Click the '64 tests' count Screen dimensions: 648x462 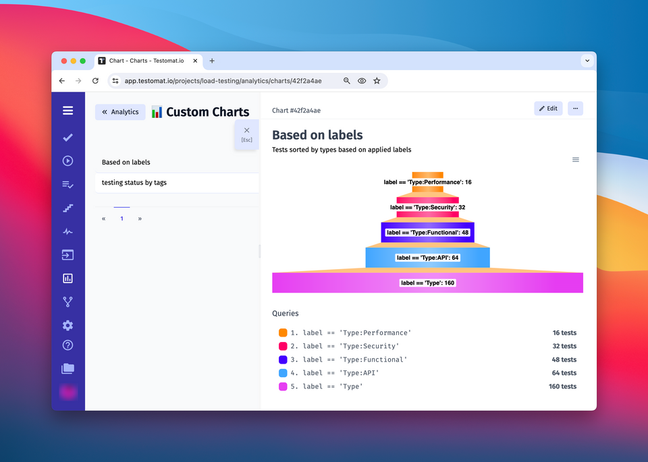[x=564, y=373]
